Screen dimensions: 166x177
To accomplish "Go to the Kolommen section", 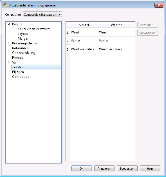I will [x=20, y=48].
